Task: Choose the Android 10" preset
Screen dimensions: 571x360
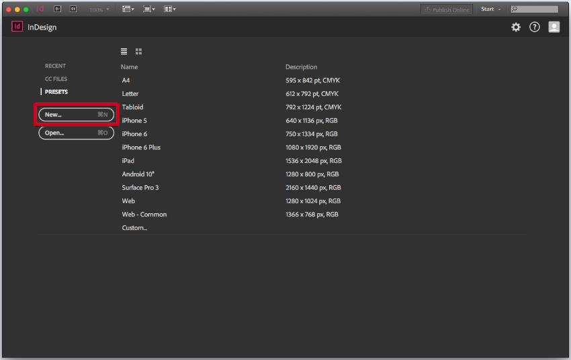Action: point(138,174)
